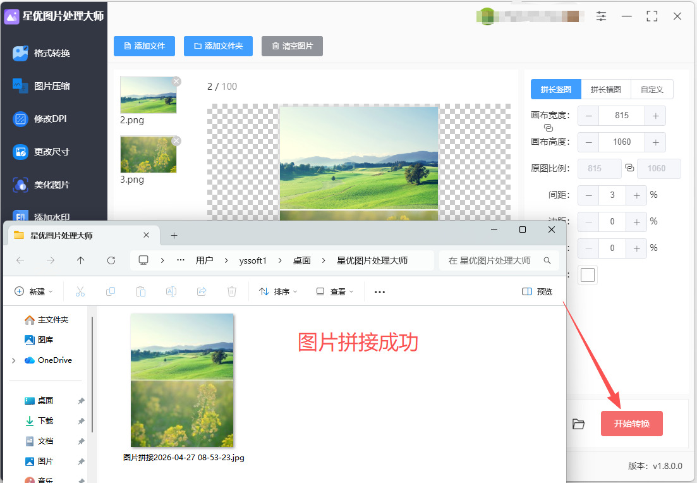Select 图库 in navigation pane
The height and width of the screenshot is (483, 697).
coord(39,339)
